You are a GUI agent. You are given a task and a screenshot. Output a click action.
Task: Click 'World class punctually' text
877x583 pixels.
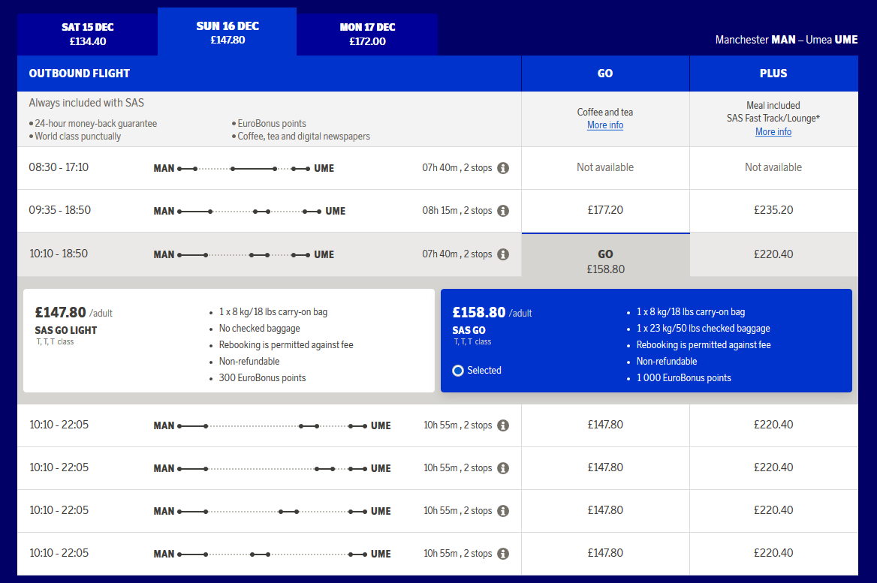click(x=78, y=137)
